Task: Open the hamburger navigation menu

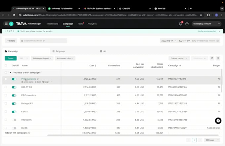Action: point(6,24)
